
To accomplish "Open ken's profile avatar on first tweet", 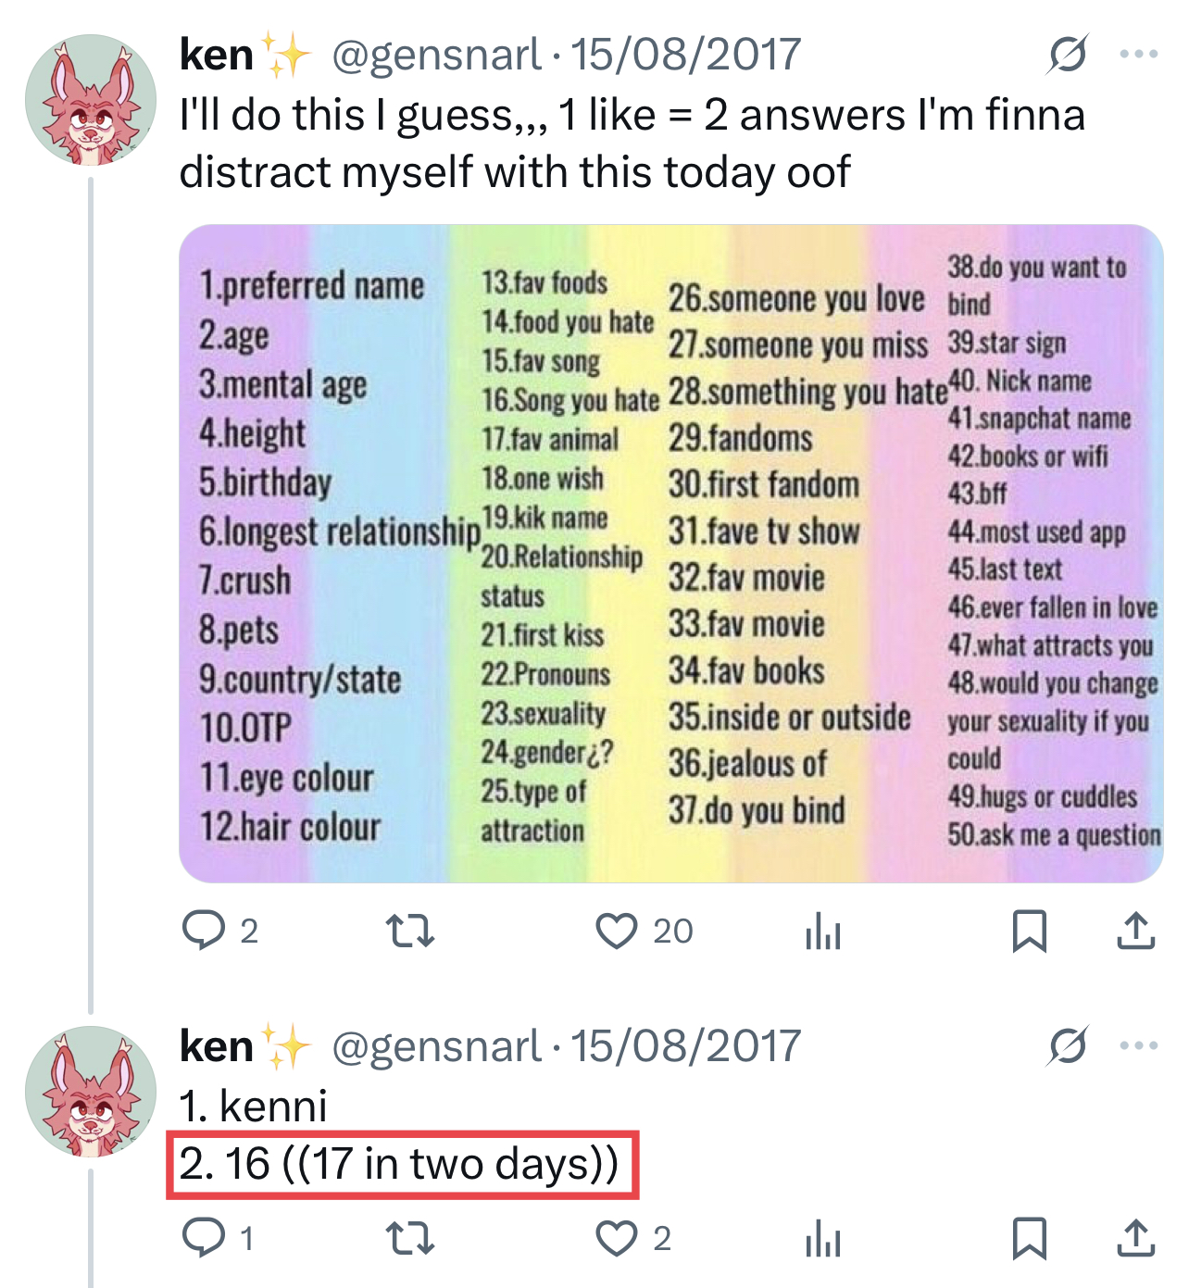I will pyautogui.click(x=90, y=100).
